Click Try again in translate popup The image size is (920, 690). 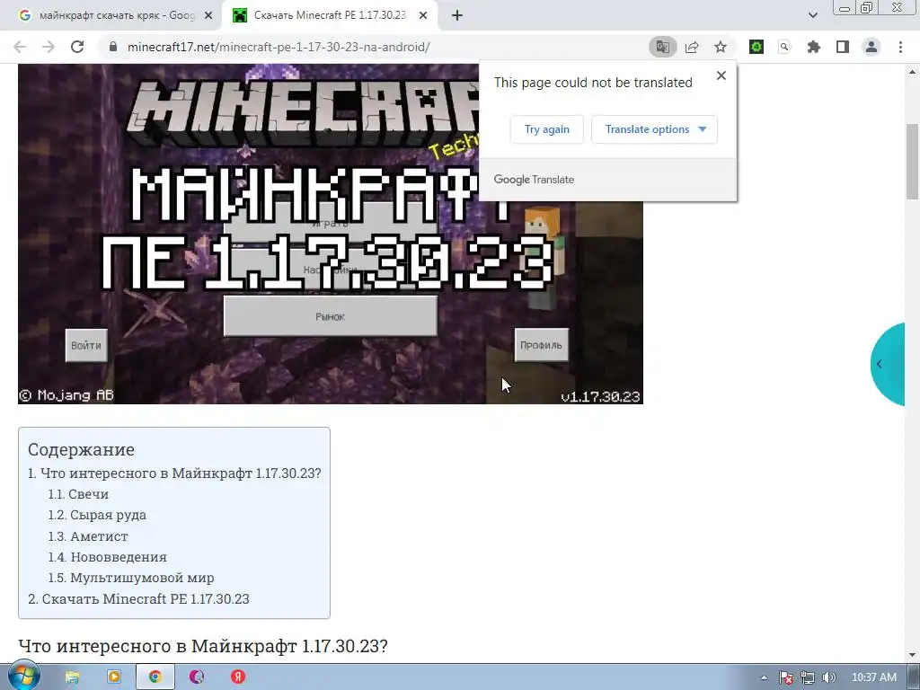tap(547, 129)
